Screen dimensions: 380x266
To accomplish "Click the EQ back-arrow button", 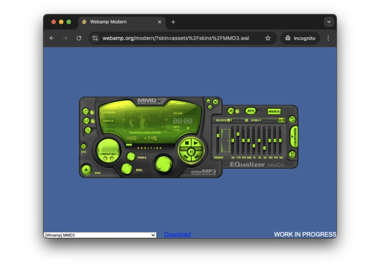I will coord(292,154).
